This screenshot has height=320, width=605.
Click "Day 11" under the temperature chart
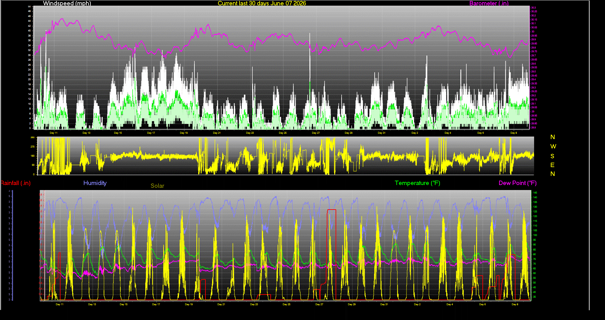coord(60,305)
